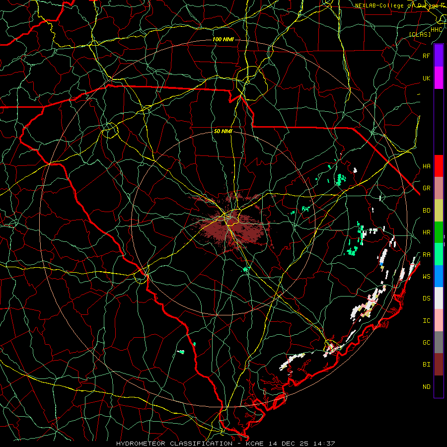Click the RA label beside the legend
This screenshot has width=447, height=447.
tap(426, 255)
